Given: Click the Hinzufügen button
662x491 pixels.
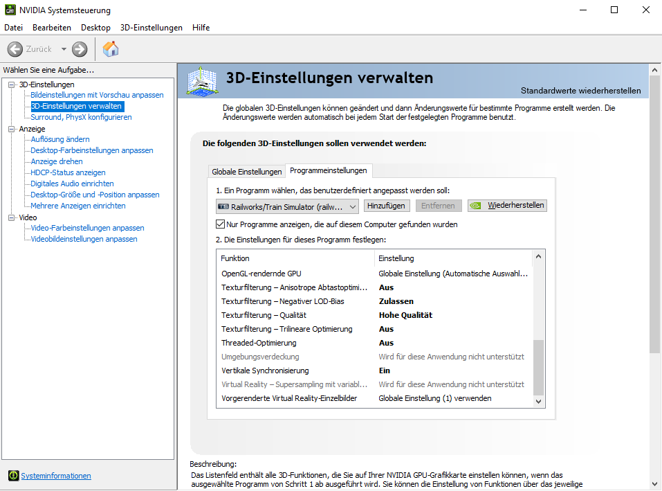Looking at the screenshot, I should tap(387, 206).
